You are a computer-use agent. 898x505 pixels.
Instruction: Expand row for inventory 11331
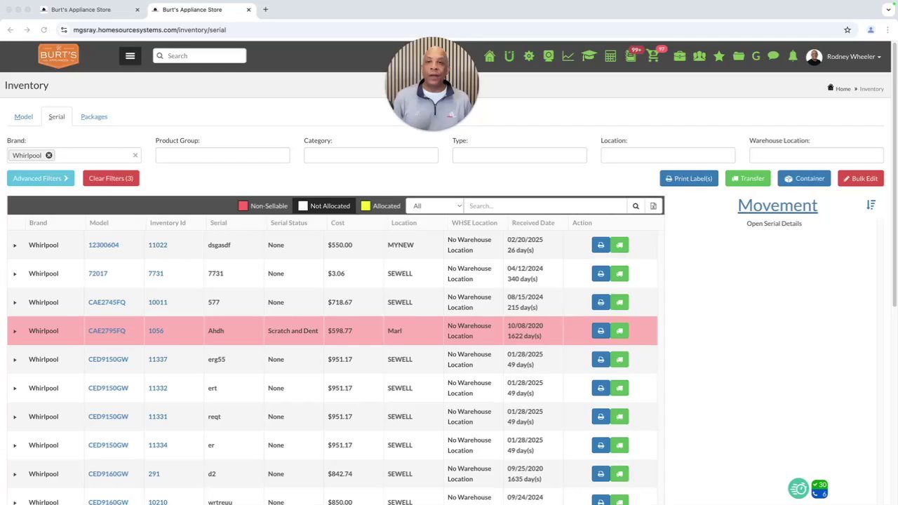[x=15, y=417]
